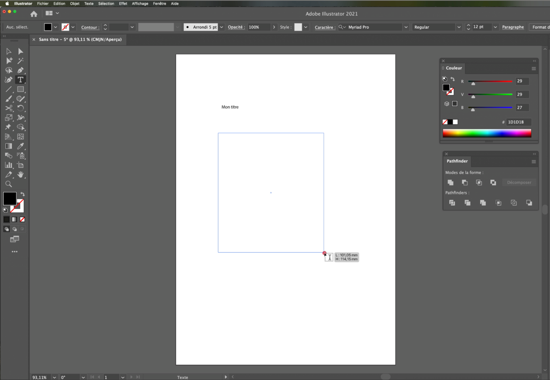Viewport: 550px width, 380px height.
Task: Enable Draw Normal mode
Action: [x=6, y=229]
